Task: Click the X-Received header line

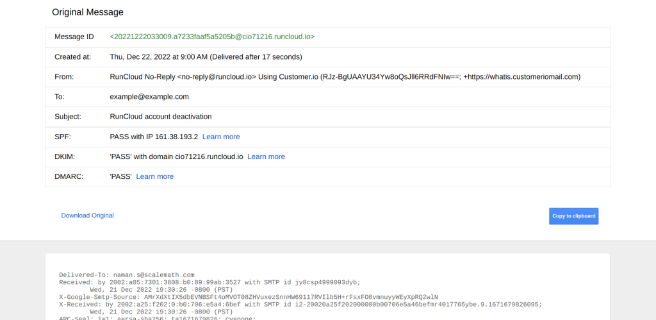Action: (300, 305)
